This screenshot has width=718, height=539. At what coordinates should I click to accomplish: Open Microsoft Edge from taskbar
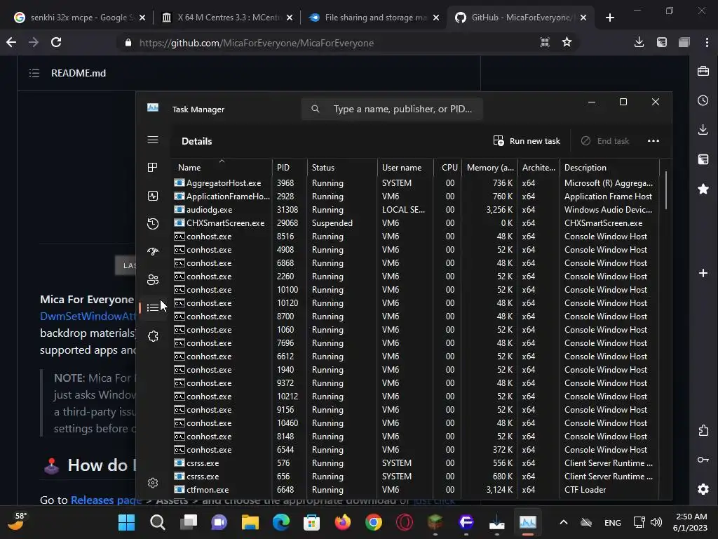[x=280, y=522]
